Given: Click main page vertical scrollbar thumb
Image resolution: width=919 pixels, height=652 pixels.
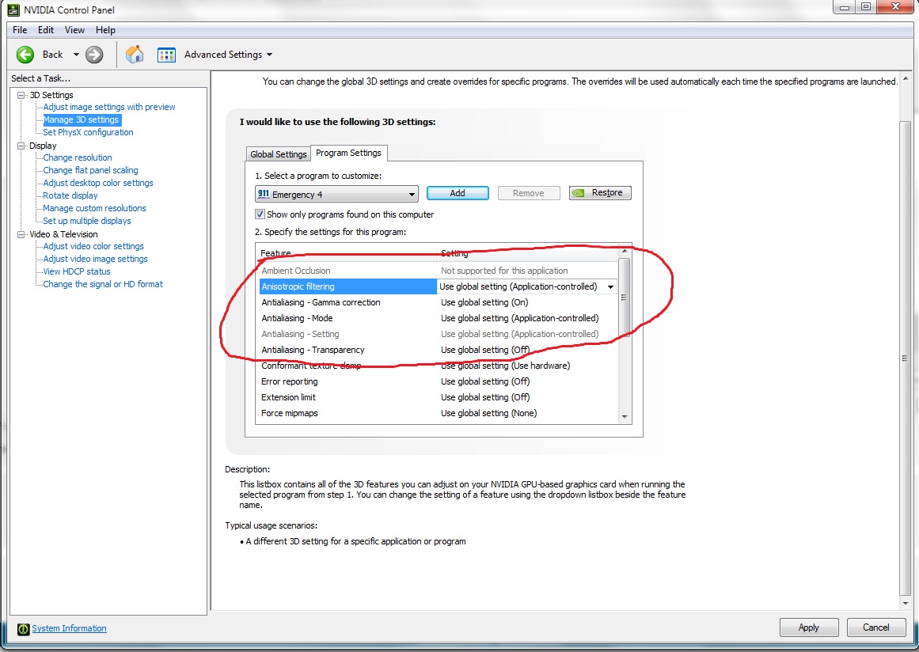Looking at the screenshot, I should pos(905,358).
